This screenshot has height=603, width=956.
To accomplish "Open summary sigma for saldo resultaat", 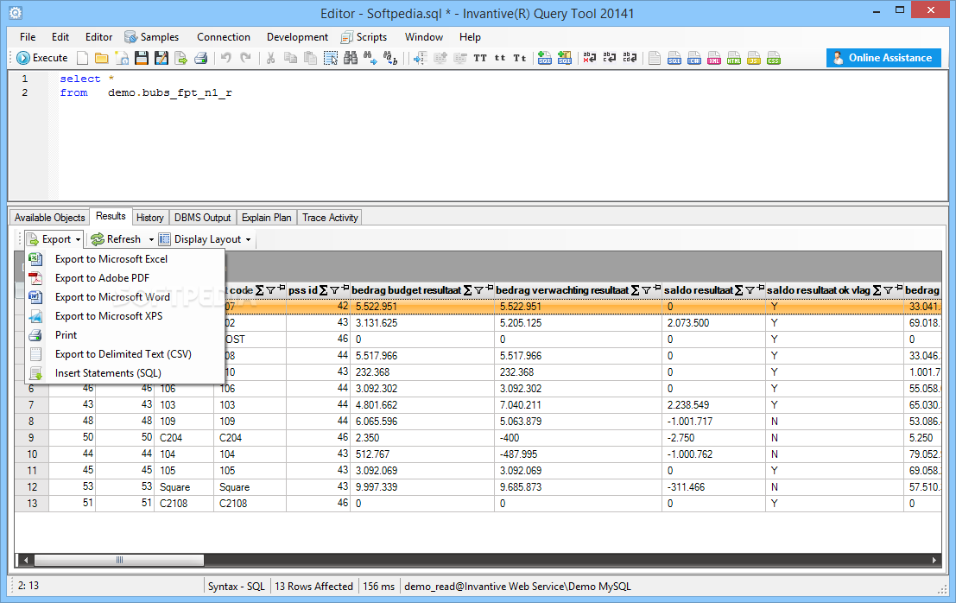I will (x=738, y=290).
